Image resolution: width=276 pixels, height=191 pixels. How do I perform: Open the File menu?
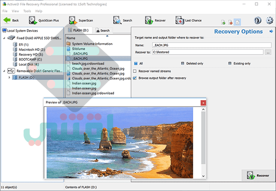tap(5, 11)
